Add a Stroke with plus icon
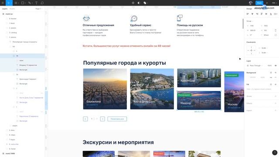This screenshot has height=157, width=279. (276, 96)
